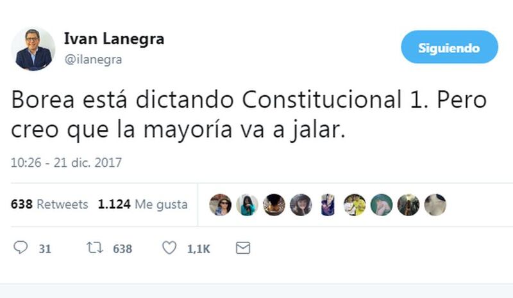Retweet using the arrows icon
513x298 pixels.
pyautogui.click(x=95, y=247)
